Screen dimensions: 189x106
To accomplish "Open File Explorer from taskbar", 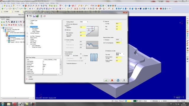I will (9, 104).
